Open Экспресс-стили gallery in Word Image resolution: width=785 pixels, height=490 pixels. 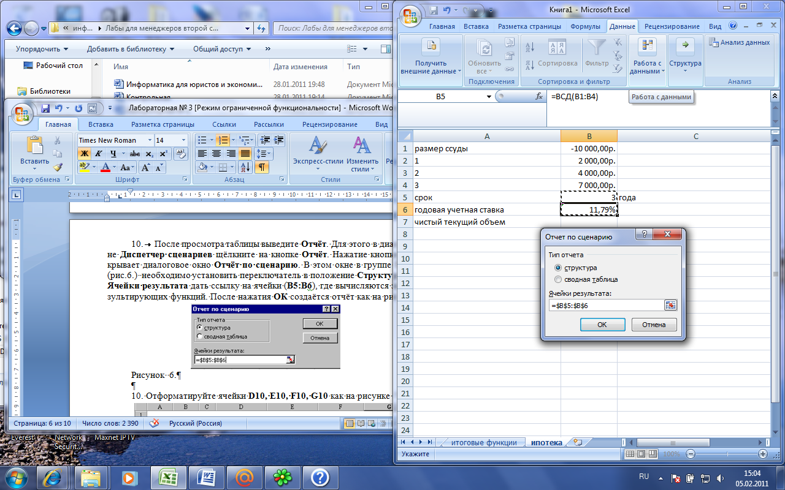pos(317,153)
